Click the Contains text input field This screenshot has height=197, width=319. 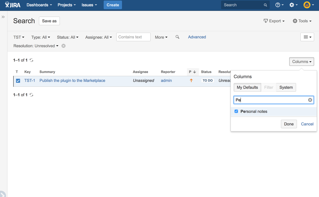coord(133,37)
